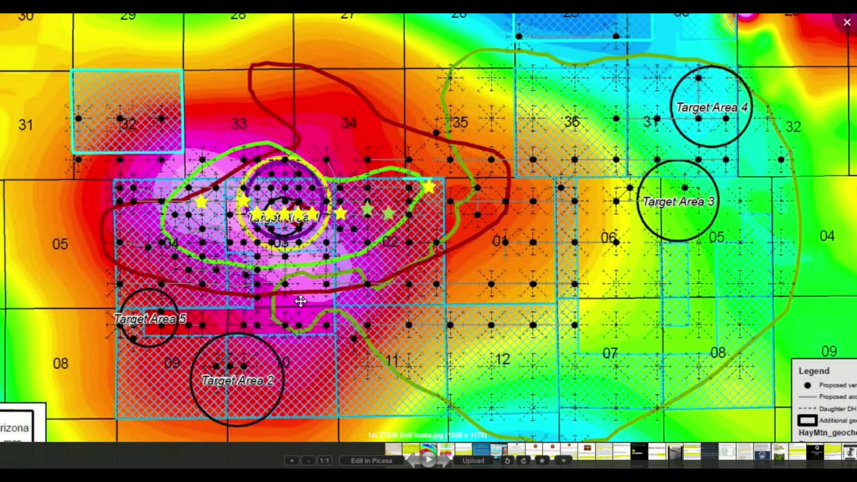Set zoom to 1:1 actual size
The width and height of the screenshot is (857, 482).
[324, 461]
